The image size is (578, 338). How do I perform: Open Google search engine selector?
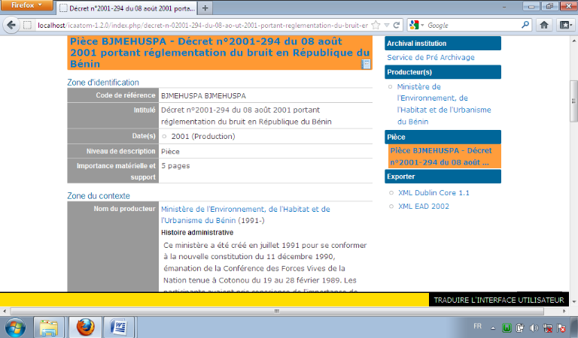pos(416,26)
